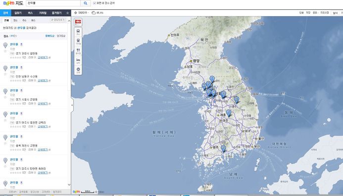Click the star icon beside 즐겨찾기 tab

(x=68, y=13)
